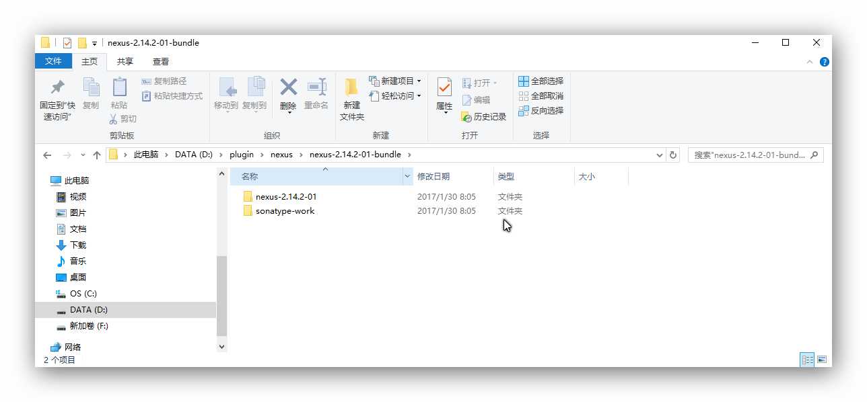Viewport: 867px width, 402px height.
Task: Open OS (C:) drive
Action: (x=76, y=294)
